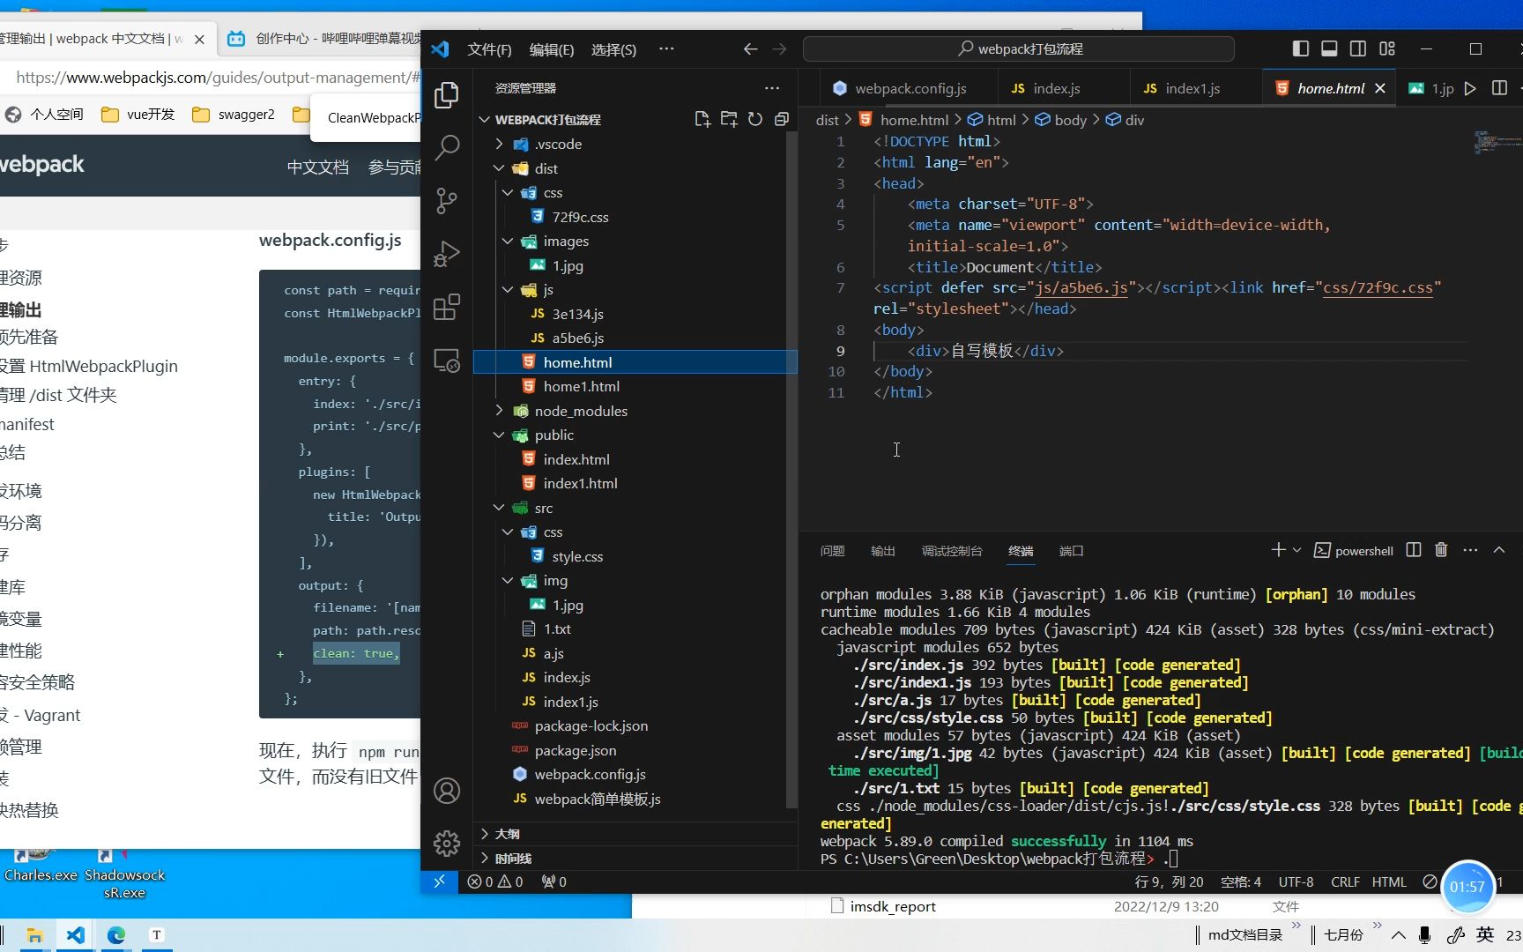Open the Search view in activity bar

[x=447, y=147]
